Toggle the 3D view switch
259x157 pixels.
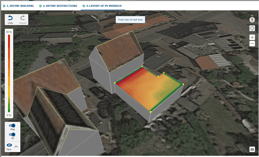click(x=12, y=134)
